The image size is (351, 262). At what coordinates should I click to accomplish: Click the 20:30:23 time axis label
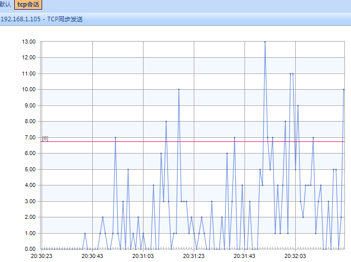[42, 256]
